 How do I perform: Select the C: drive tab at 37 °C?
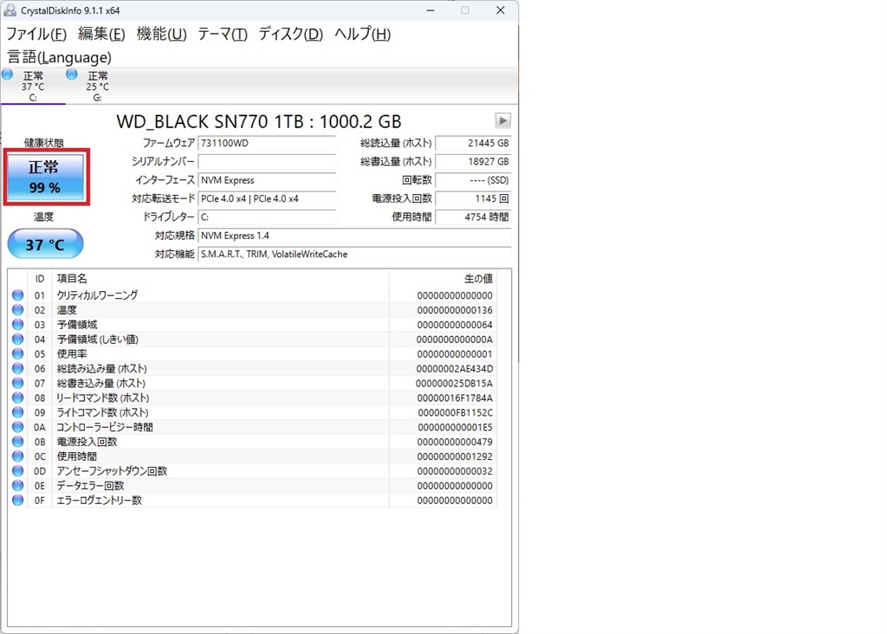(33, 86)
